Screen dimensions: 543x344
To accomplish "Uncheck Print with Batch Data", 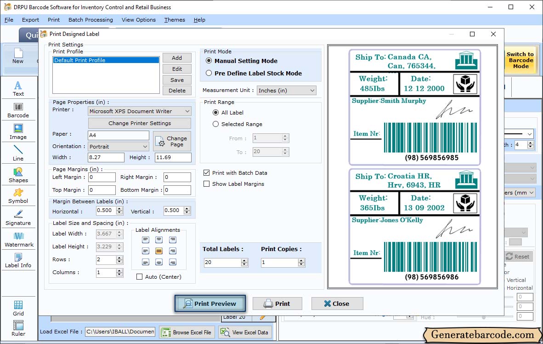I will coord(206,173).
